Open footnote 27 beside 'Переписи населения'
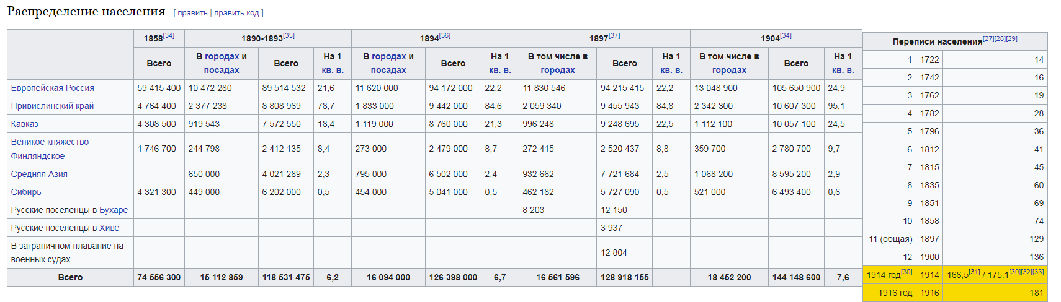This screenshot has width=1061, height=302. 988,39
